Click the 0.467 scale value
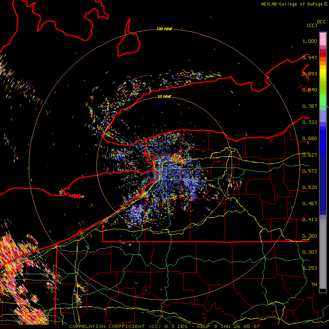 310,204
